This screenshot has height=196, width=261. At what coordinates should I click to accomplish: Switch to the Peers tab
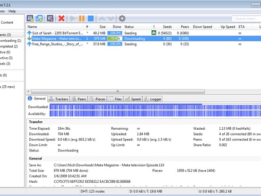click(x=79, y=99)
